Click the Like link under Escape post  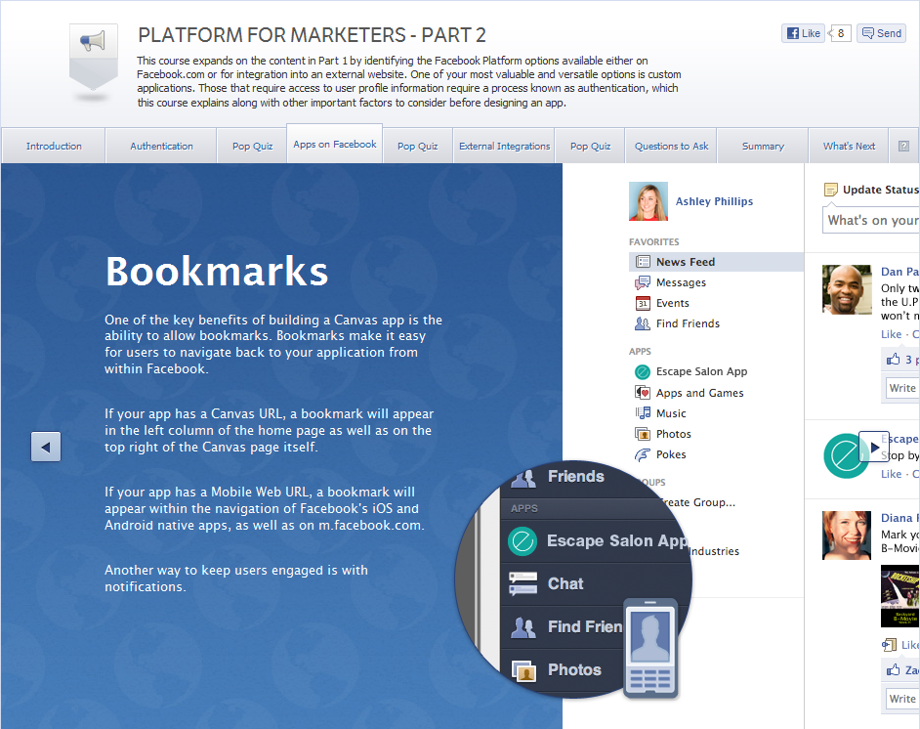891,474
